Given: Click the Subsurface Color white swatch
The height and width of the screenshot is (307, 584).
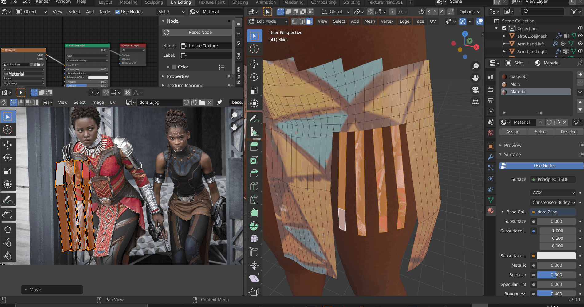Looking at the screenshot, I should pyautogui.click(x=556, y=256).
